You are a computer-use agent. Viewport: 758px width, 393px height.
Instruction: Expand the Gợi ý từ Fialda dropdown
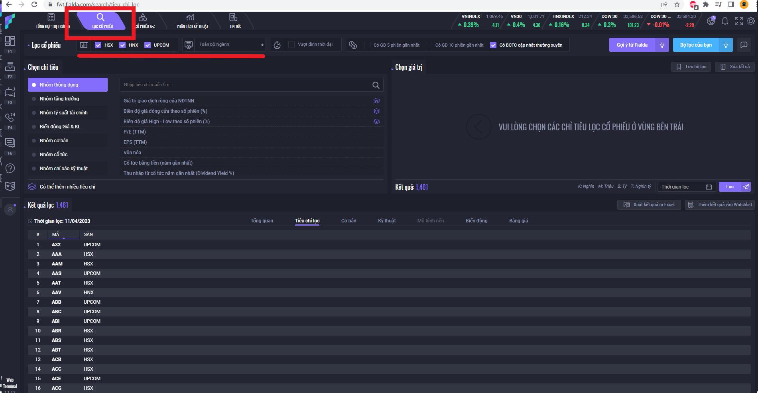tap(662, 45)
